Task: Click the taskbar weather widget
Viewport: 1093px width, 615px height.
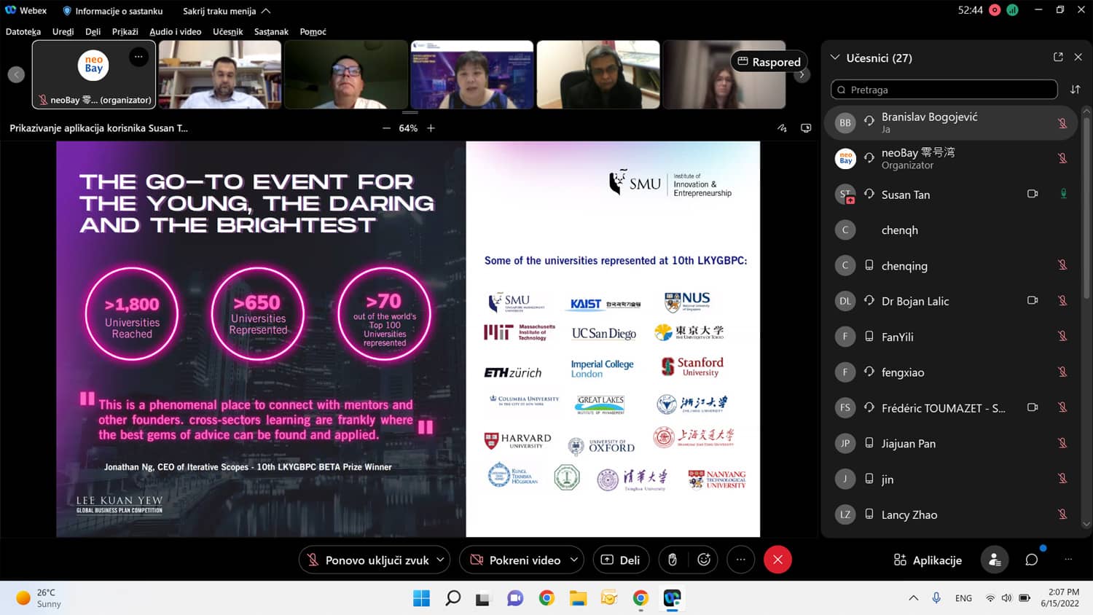Action: pyautogui.click(x=39, y=598)
